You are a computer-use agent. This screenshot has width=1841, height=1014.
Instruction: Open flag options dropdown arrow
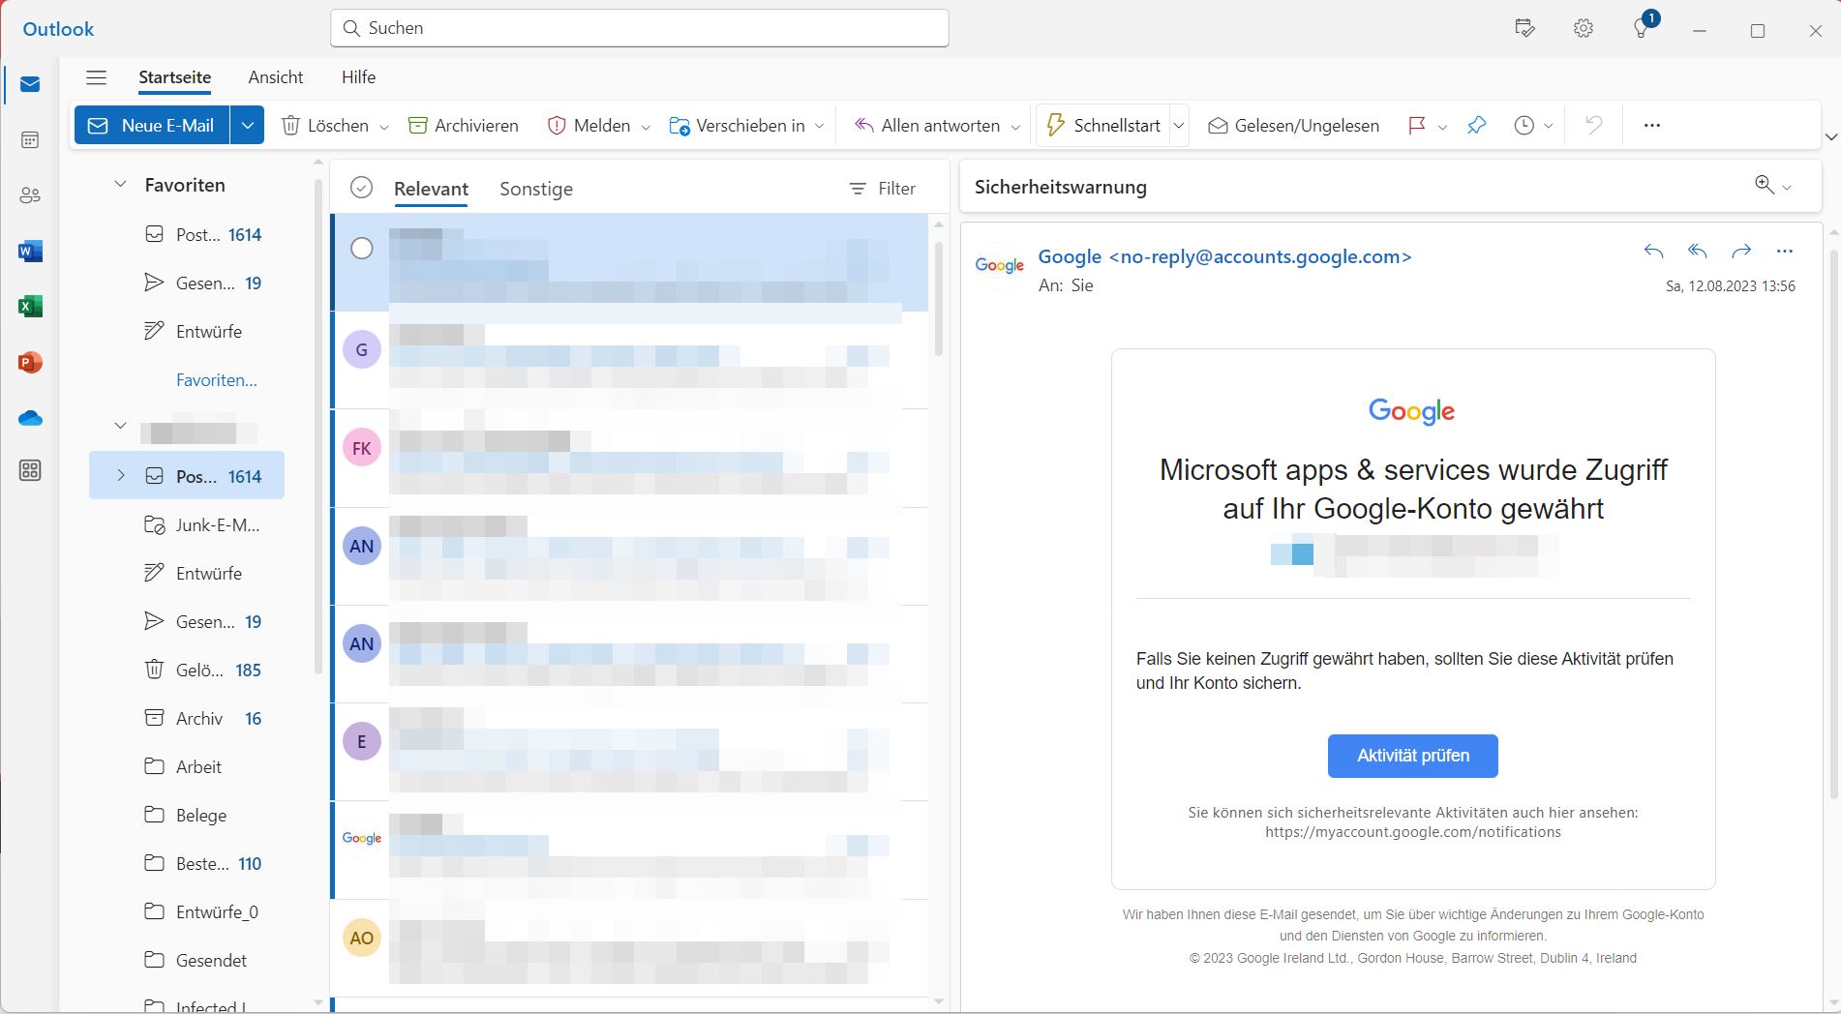pyautogui.click(x=1442, y=127)
